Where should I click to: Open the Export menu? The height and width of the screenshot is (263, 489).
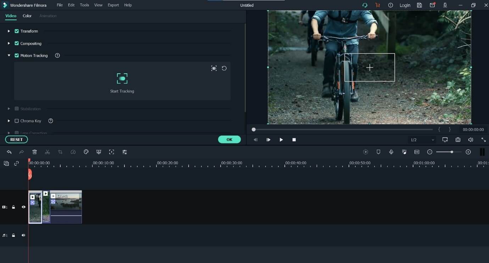click(113, 5)
